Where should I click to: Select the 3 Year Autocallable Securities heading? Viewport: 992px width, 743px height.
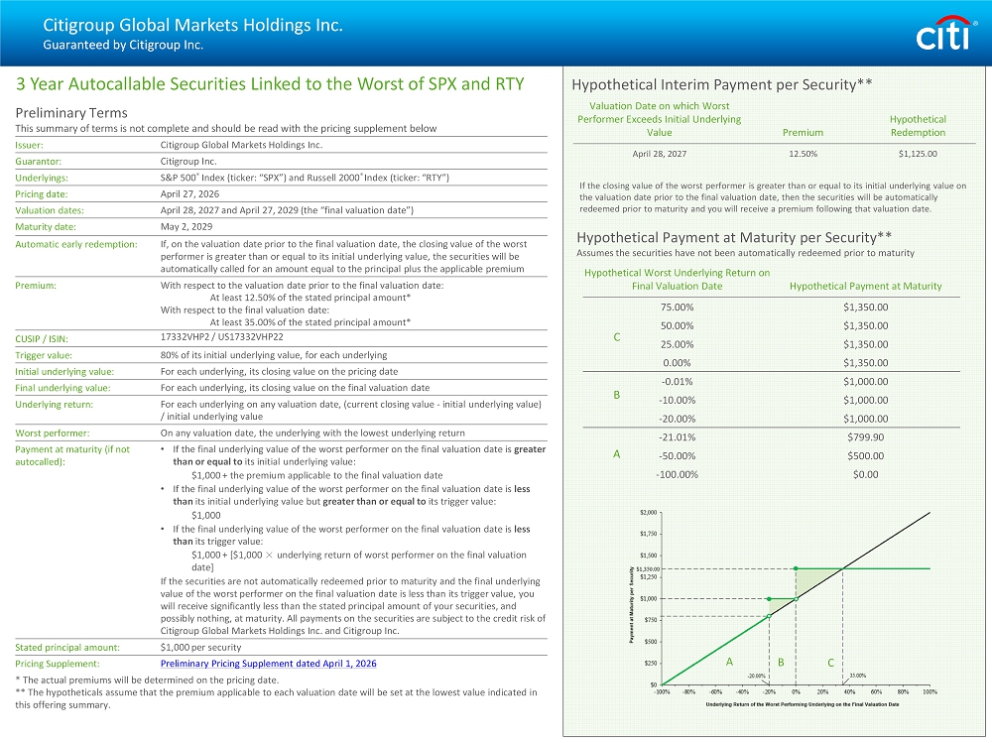pos(270,83)
